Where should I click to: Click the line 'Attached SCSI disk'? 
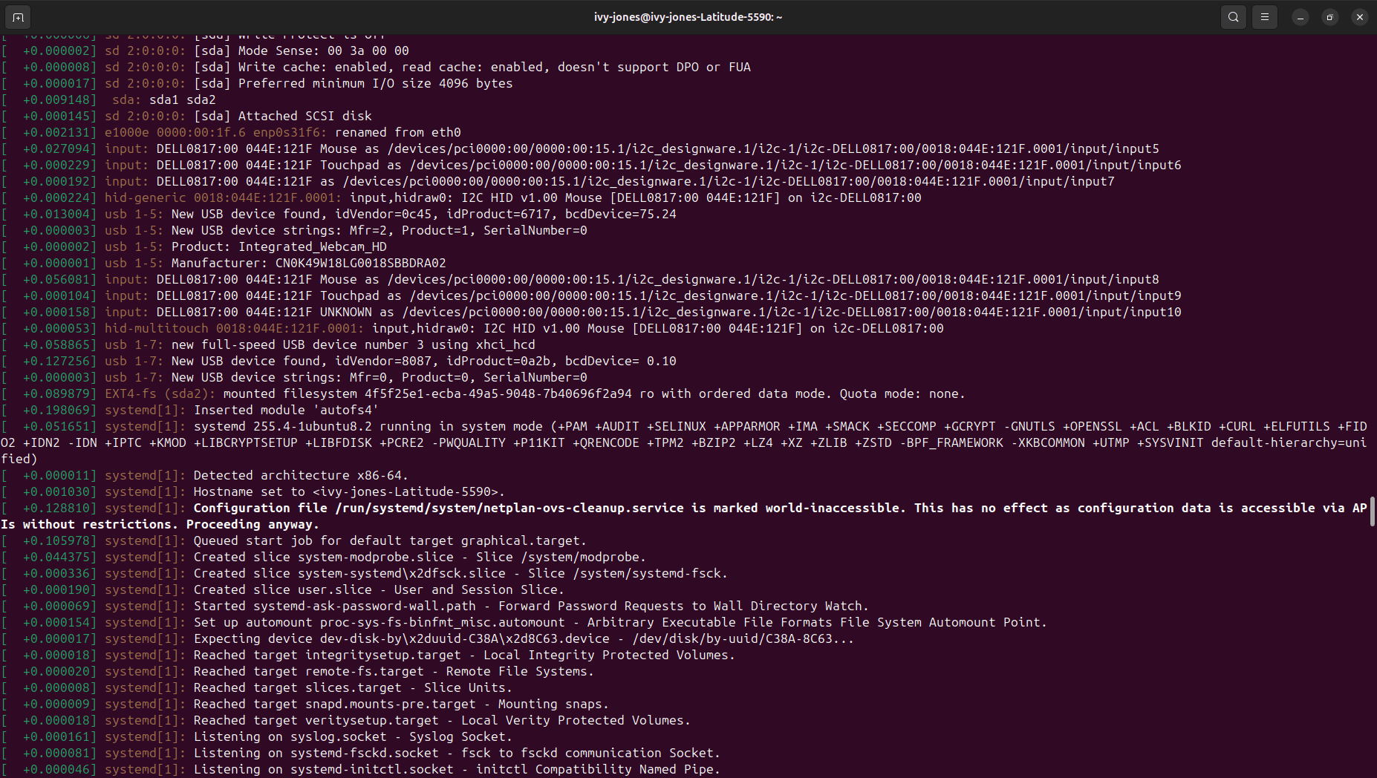point(186,116)
